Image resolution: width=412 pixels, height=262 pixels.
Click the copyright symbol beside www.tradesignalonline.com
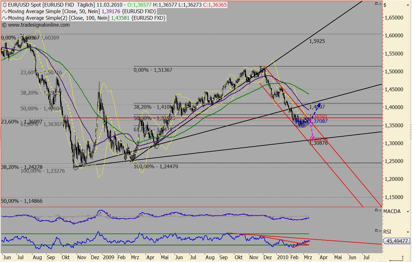[x=4, y=25]
